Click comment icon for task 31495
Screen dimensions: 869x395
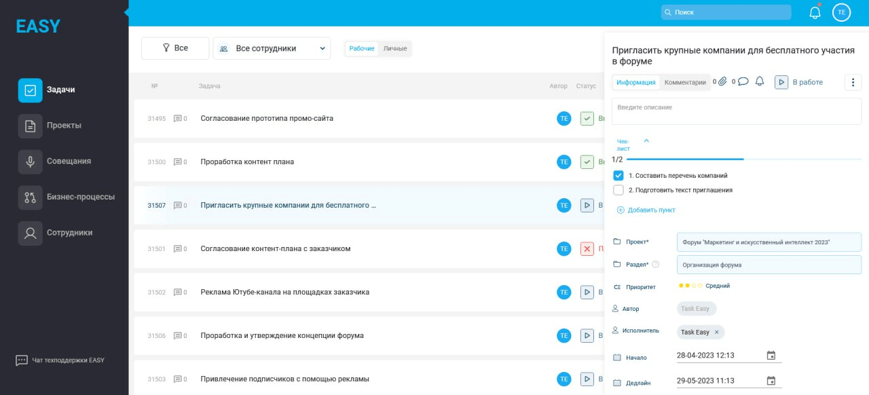(x=178, y=119)
